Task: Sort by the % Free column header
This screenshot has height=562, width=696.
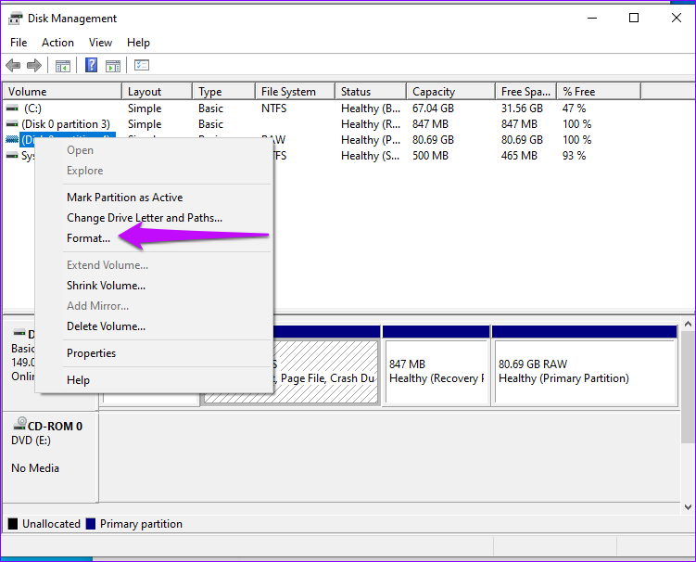Action: (x=600, y=92)
